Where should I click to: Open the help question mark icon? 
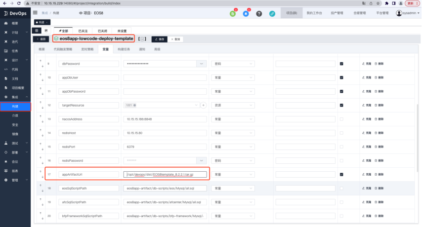pos(259,13)
